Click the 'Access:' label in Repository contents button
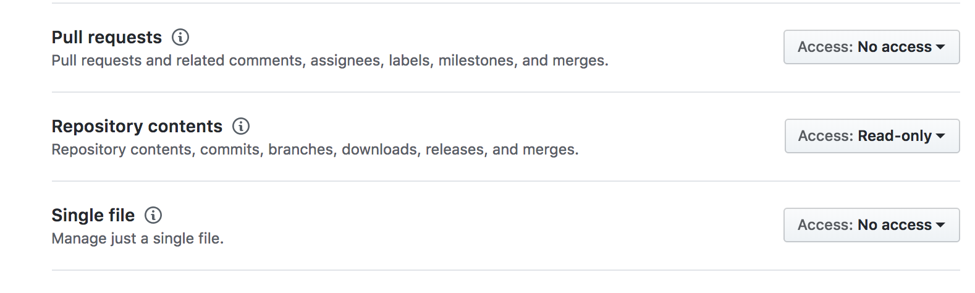 (x=825, y=136)
